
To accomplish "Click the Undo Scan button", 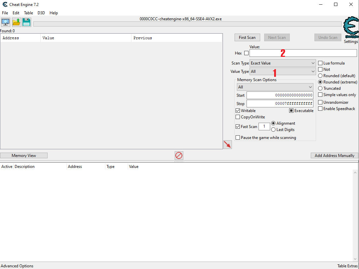I will tap(328, 38).
